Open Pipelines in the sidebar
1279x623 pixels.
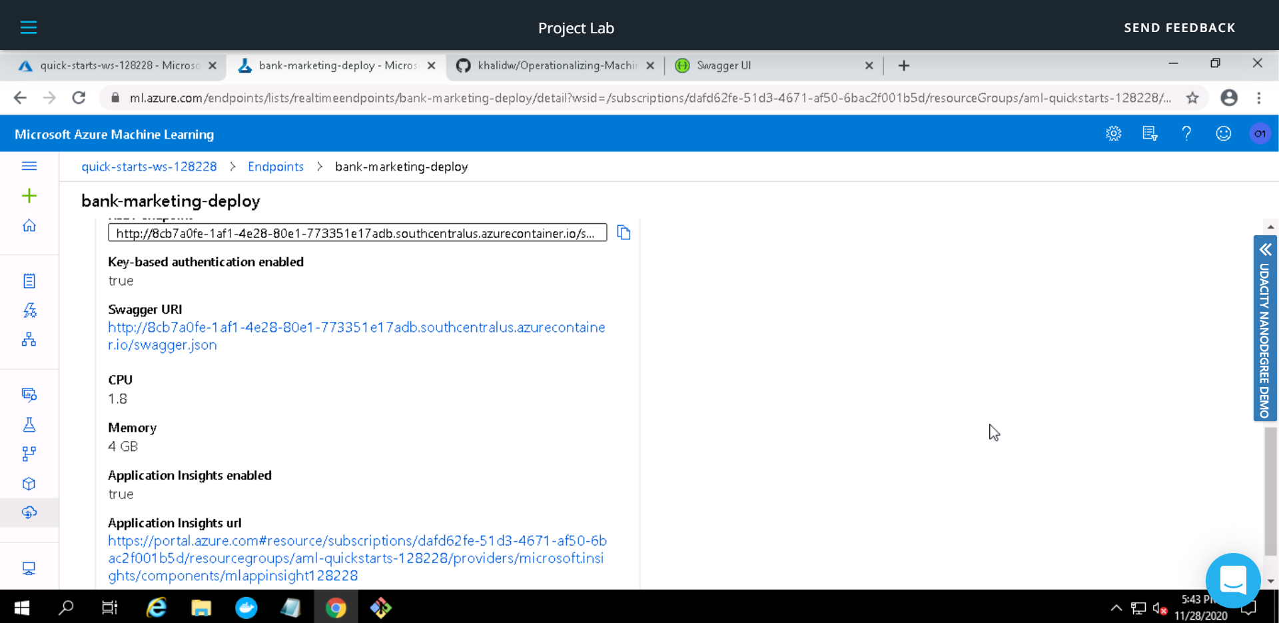pos(29,454)
